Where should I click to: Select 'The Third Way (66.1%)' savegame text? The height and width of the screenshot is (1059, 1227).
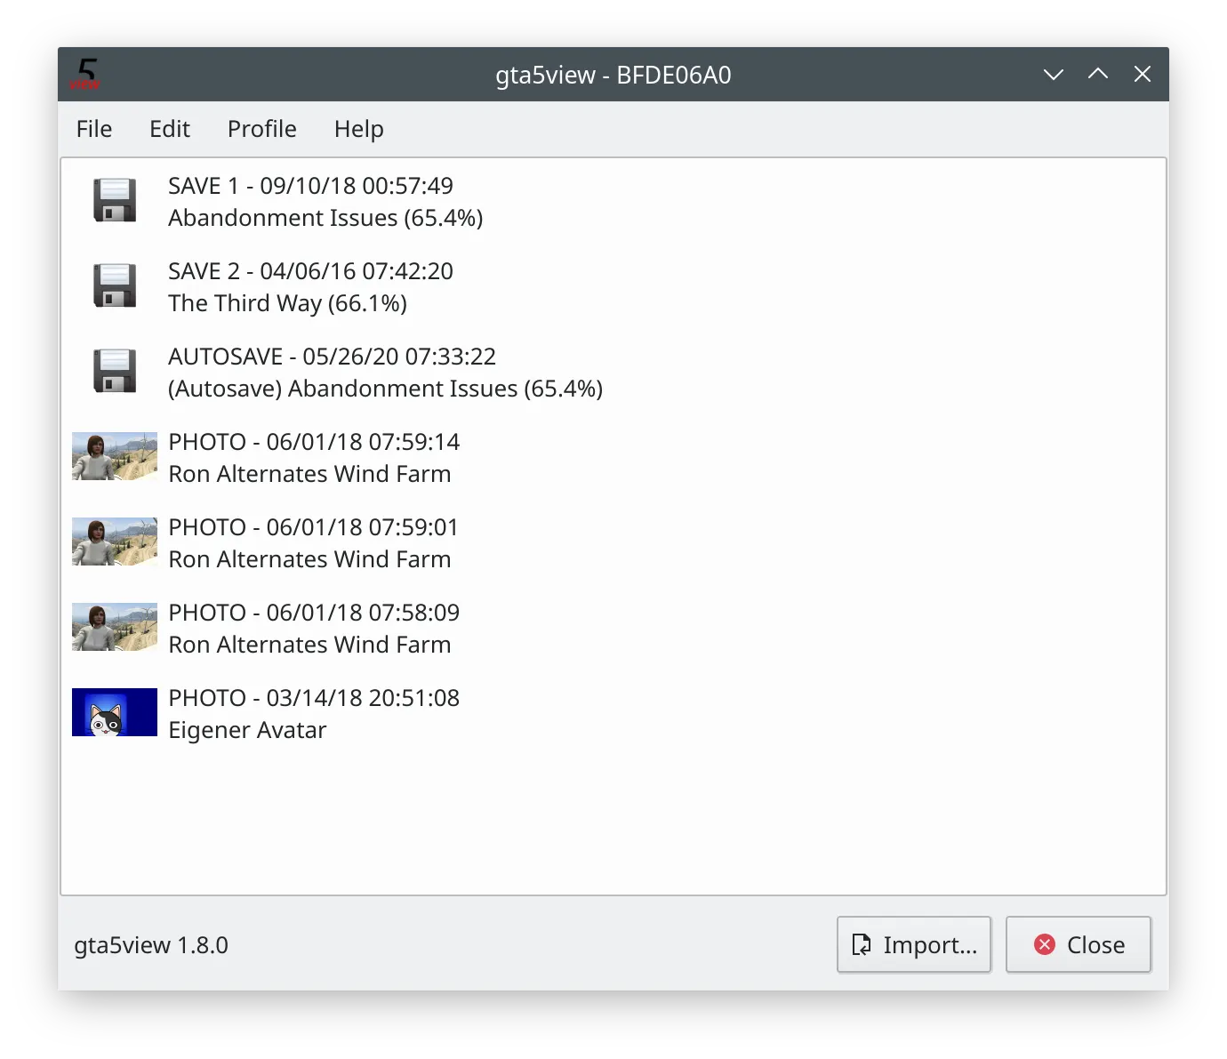click(x=288, y=303)
